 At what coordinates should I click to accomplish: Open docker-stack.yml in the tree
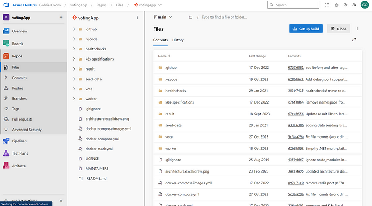point(99,149)
